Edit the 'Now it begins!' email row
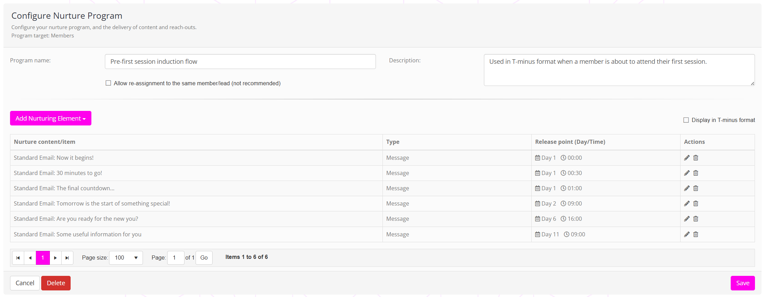Image resolution: width=765 pixels, height=297 pixels. click(x=687, y=158)
